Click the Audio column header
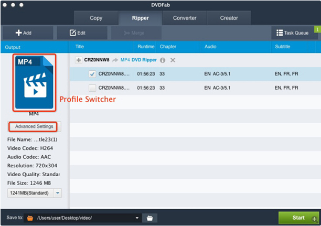This screenshot has width=321, height=226. (210, 47)
